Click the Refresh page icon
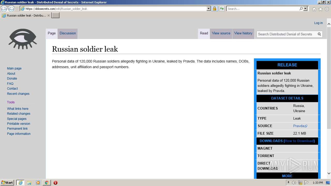Screen dimensions: 331x186 click(222, 9)
